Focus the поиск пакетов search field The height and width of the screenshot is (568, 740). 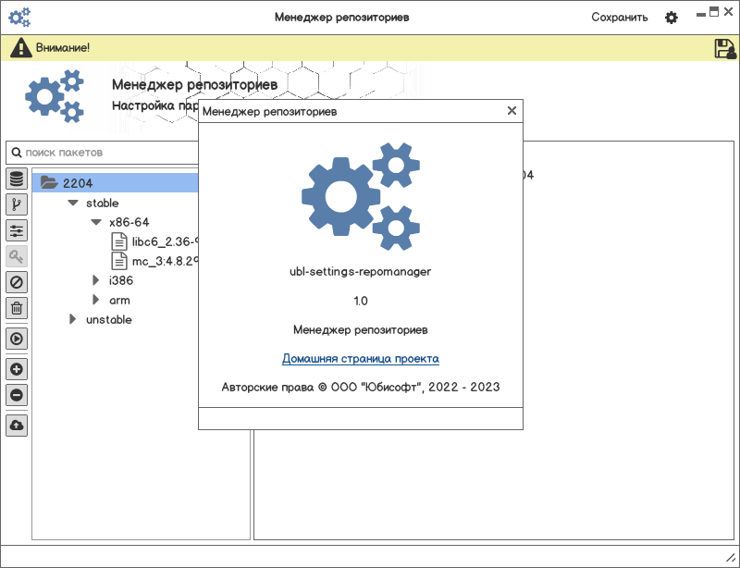[103, 153]
